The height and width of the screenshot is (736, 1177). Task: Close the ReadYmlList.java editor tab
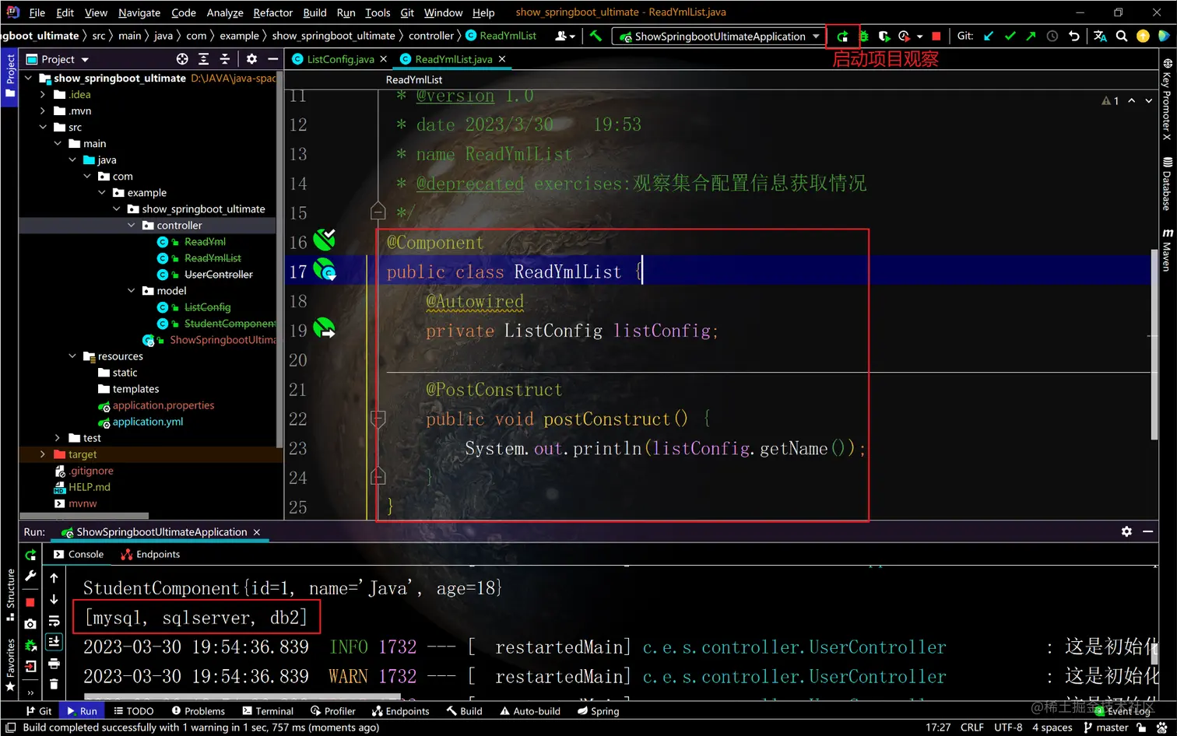[502, 59]
